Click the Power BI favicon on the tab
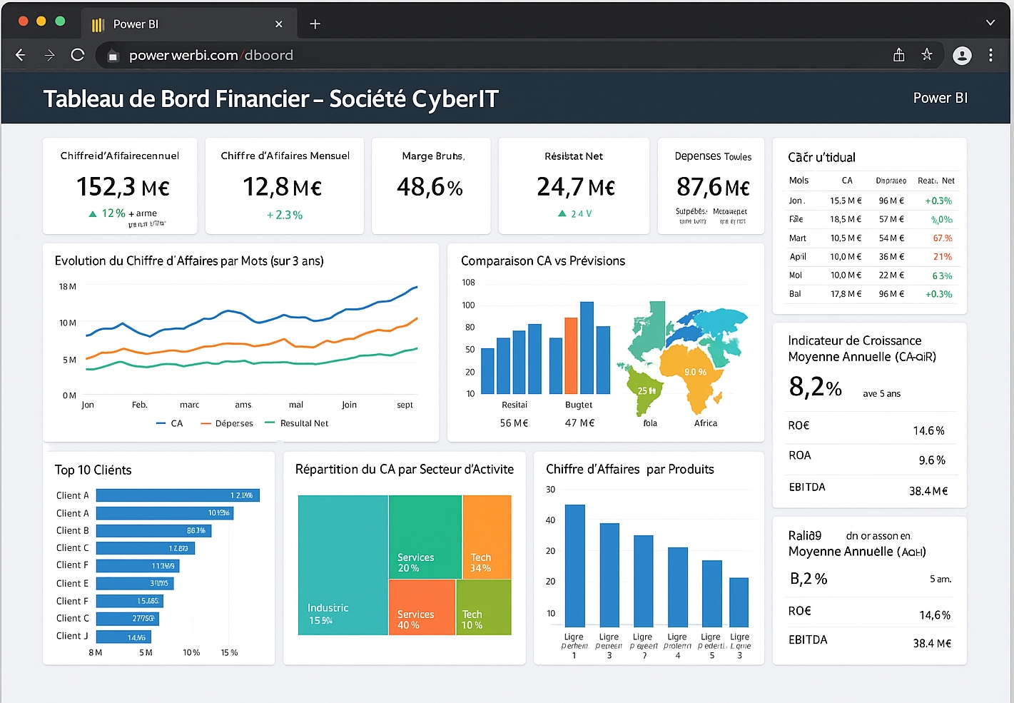Viewport: 1014px width, 703px height. click(x=97, y=24)
